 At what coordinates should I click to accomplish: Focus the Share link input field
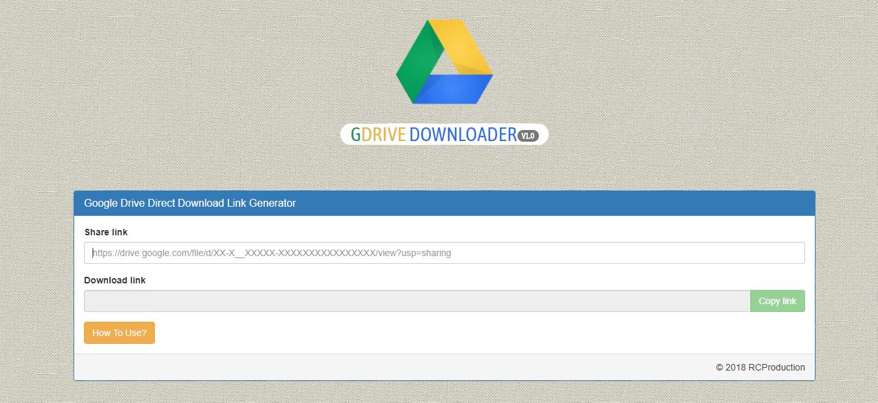click(445, 253)
